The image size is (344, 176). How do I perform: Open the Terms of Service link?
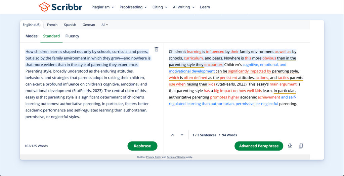[176, 157]
